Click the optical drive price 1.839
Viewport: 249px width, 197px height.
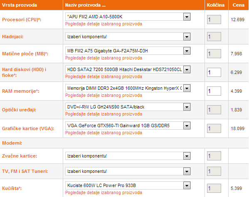pos(236,110)
